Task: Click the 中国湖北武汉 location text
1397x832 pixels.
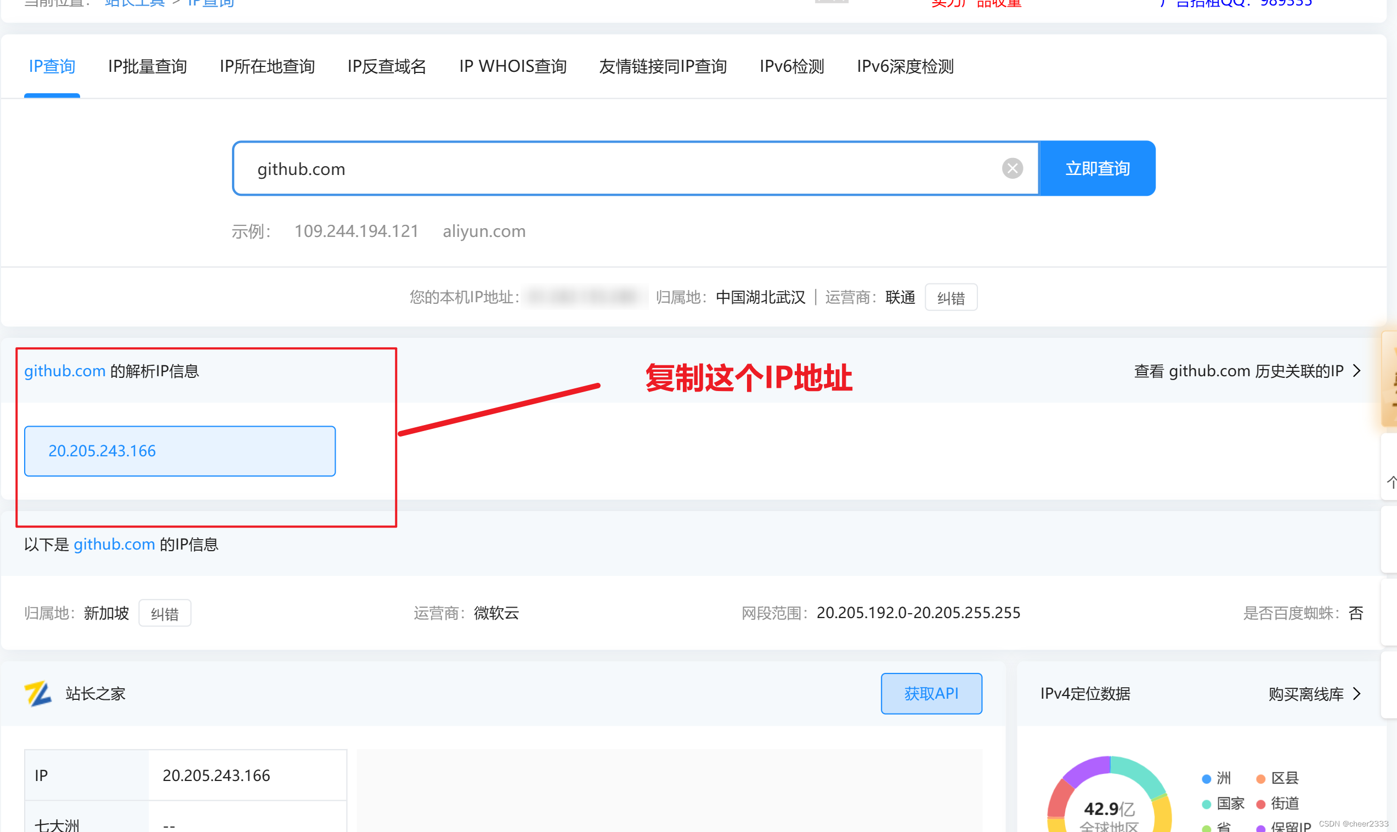Action: coord(761,297)
